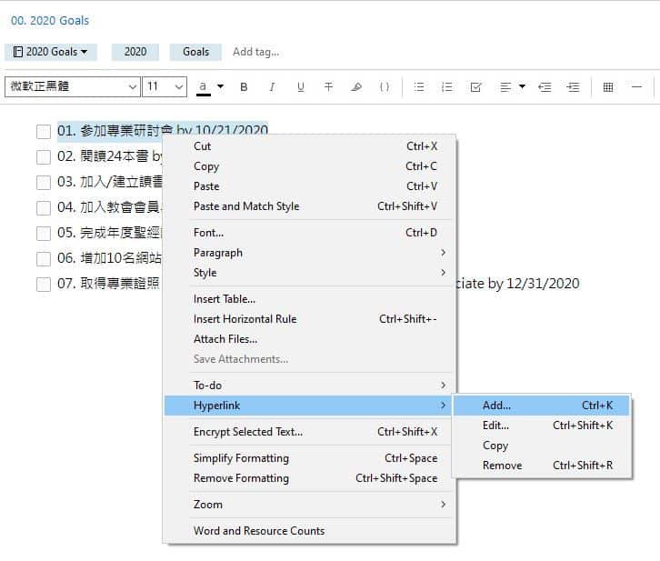The height and width of the screenshot is (561, 660).
Task: Click the Add tag field
Action: [x=255, y=52]
